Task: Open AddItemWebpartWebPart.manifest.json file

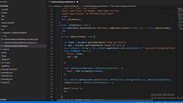Action: (x=21, y=39)
